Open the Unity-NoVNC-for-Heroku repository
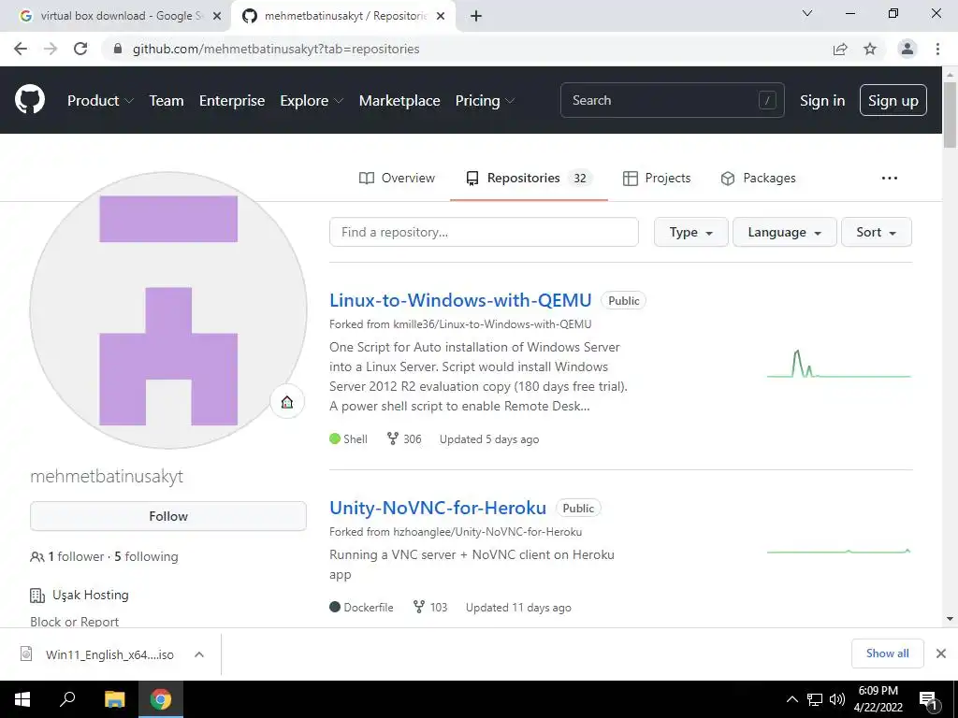The width and height of the screenshot is (958, 718). [438, 508]
